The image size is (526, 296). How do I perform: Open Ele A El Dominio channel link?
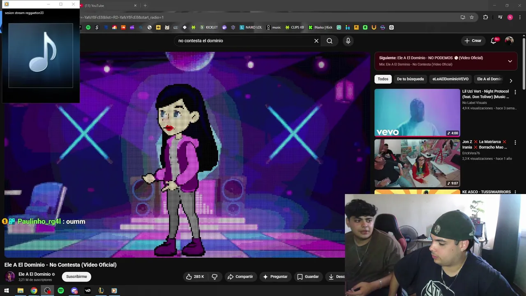coord(35,274)
